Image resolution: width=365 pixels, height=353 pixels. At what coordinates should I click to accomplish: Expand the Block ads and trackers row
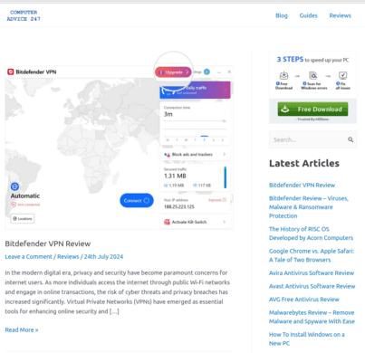195,155
